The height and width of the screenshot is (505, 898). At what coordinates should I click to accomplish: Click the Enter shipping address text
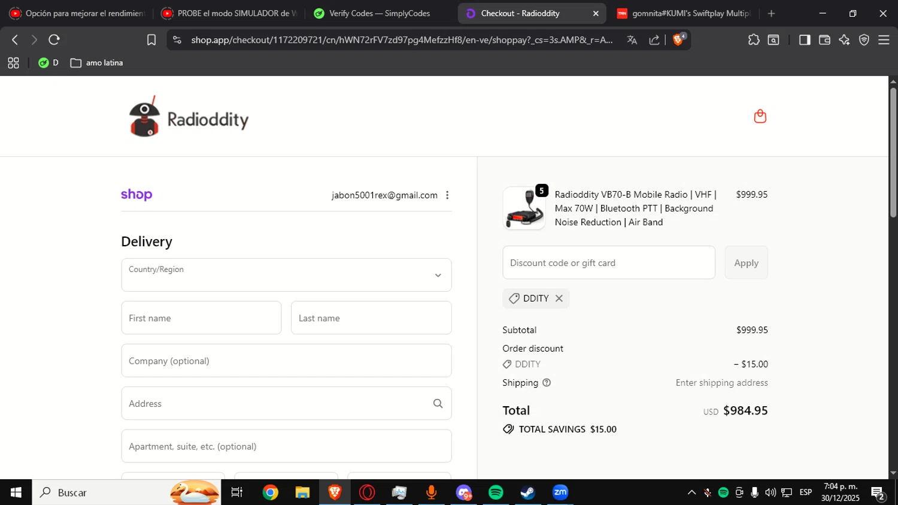tap(721, 383)
